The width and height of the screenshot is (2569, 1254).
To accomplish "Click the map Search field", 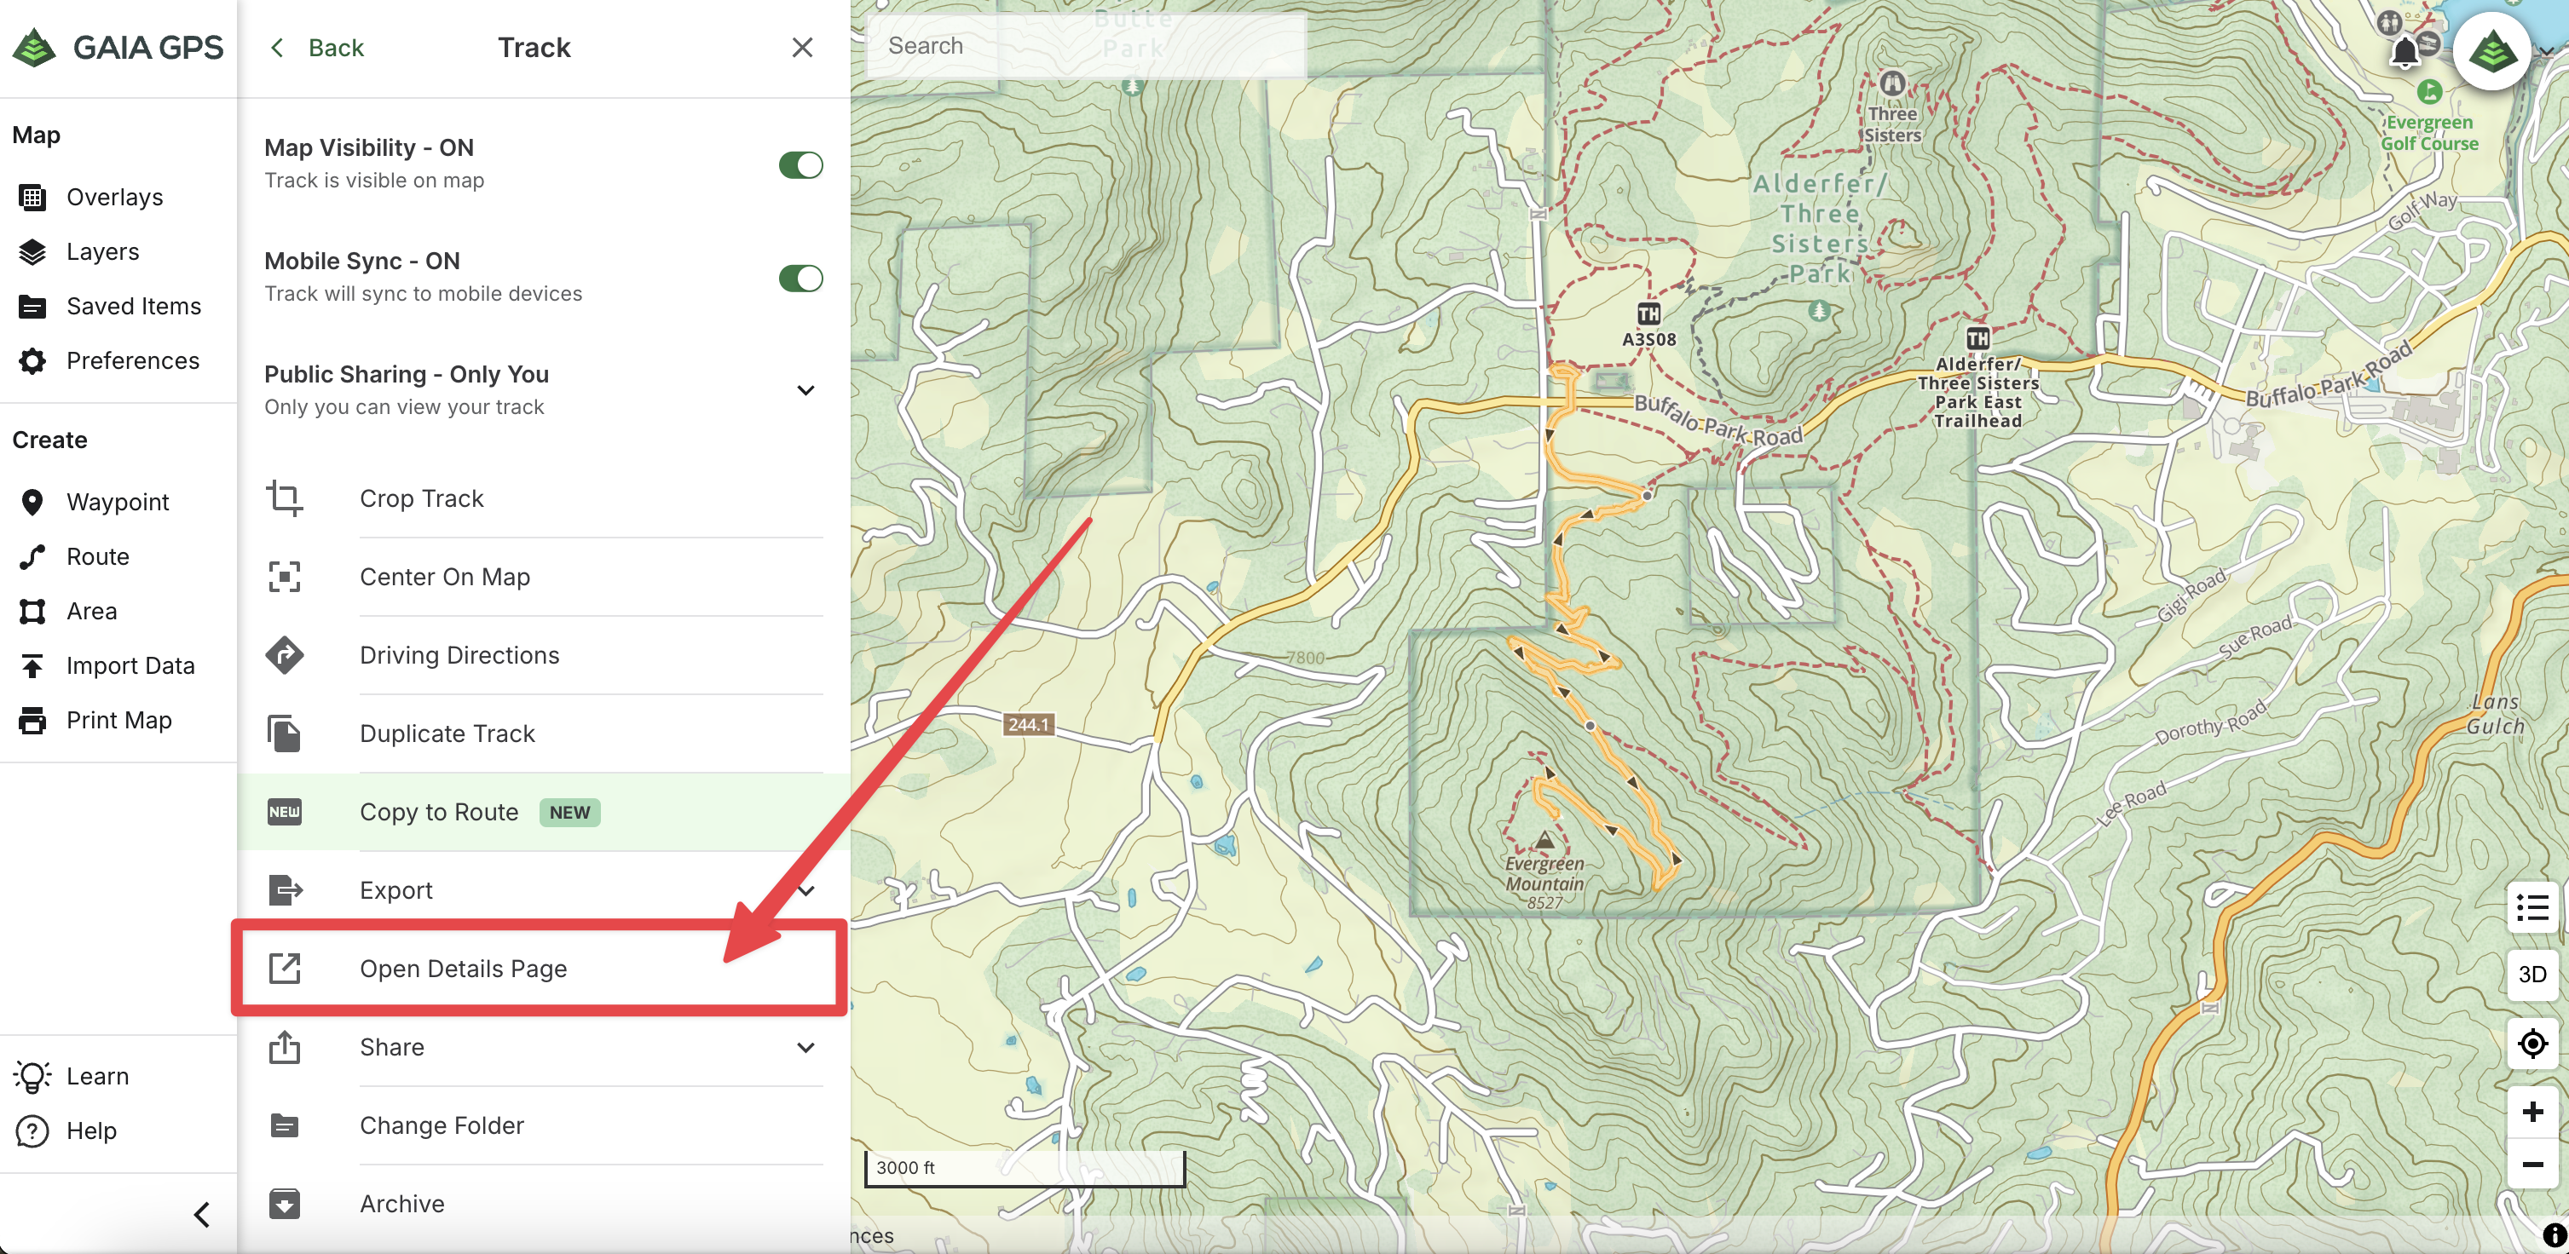I will pos(1086,46).
